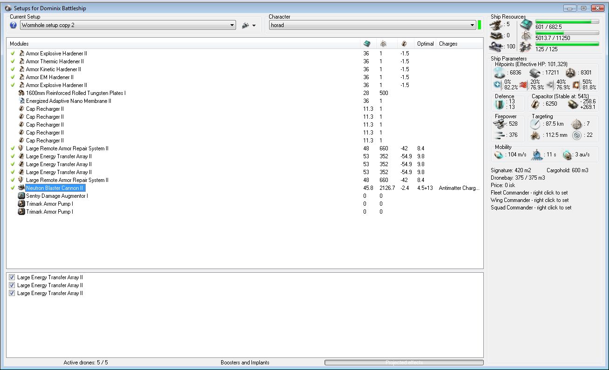The width and height of the screenshot is (609, 370).
Task: Click the armor hitpoints icon showing 17211
Action: point(535,73)
